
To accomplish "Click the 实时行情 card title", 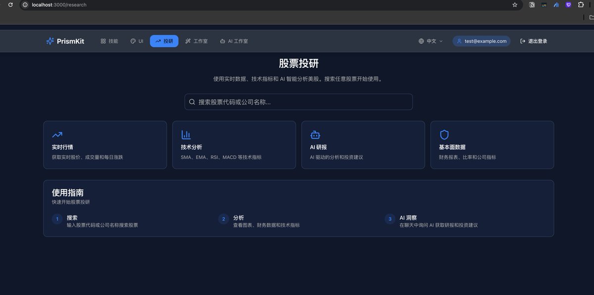I will (62, 147).
